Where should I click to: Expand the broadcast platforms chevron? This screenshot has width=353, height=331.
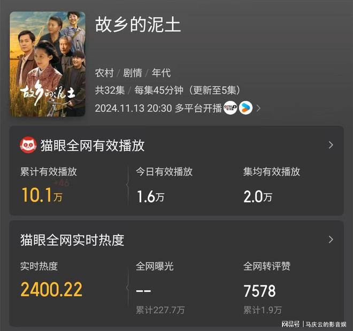pos(258,108)
